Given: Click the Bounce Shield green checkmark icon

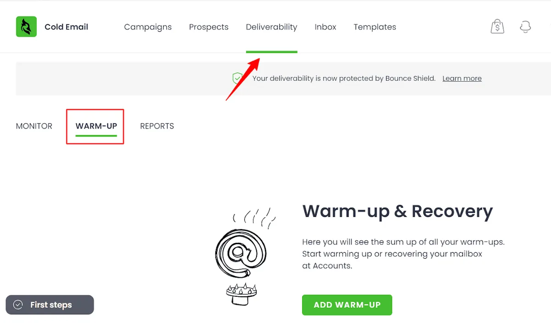Looking at the screenshot, I should coord(237,78).
